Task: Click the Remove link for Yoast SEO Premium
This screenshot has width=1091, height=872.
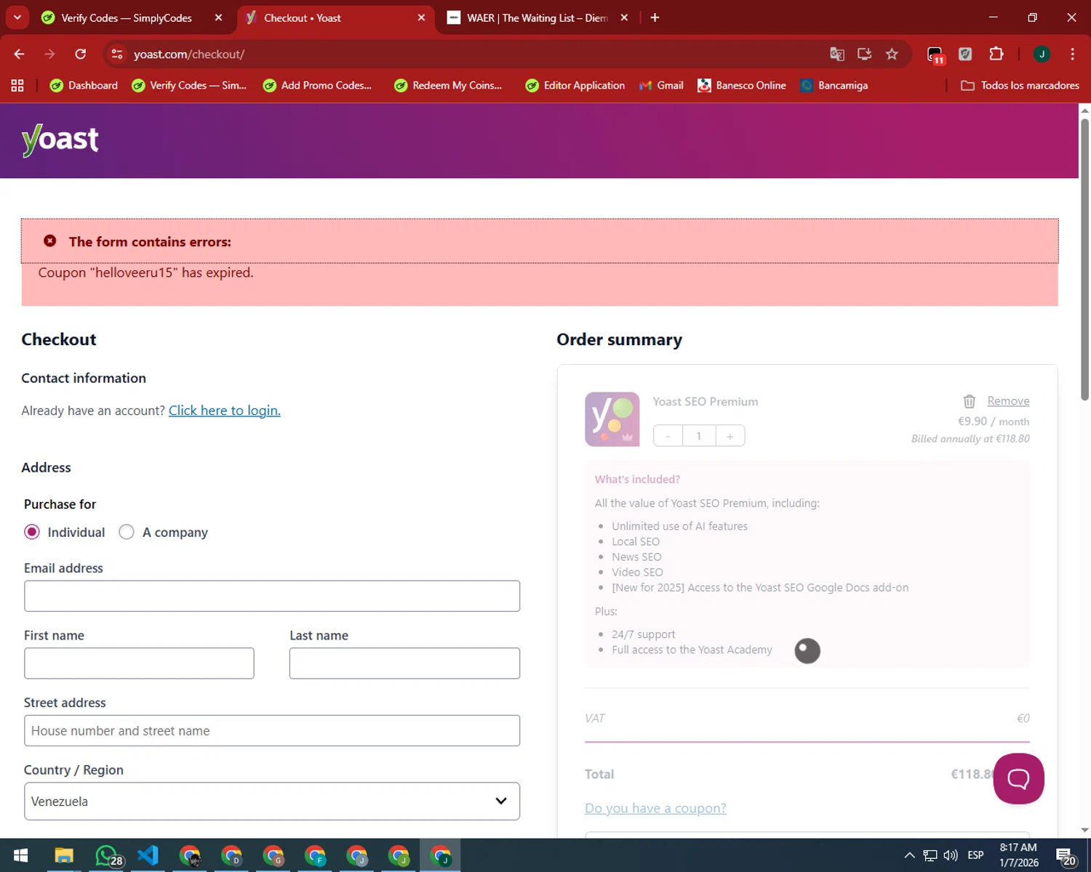Action: coord(1008,401)
